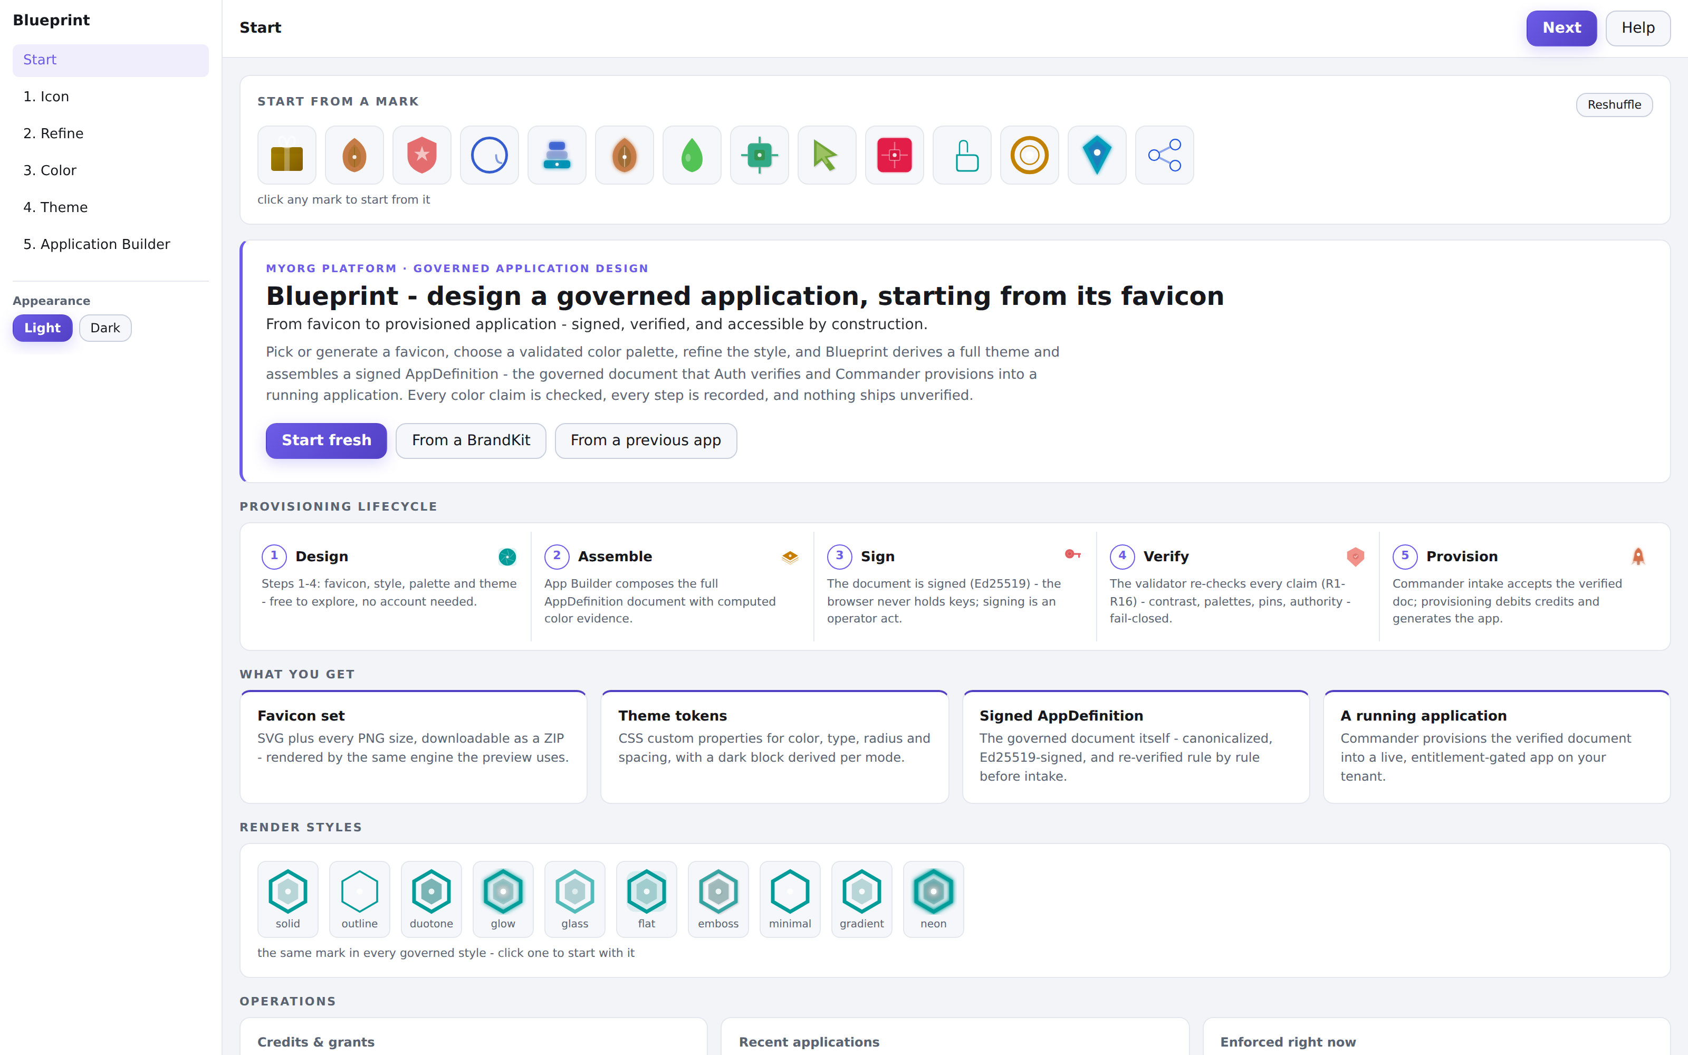Start from the gift box mark
Image resolution: width=1688 pixels, height=1055 pixels.
click(x=286, y=155)
